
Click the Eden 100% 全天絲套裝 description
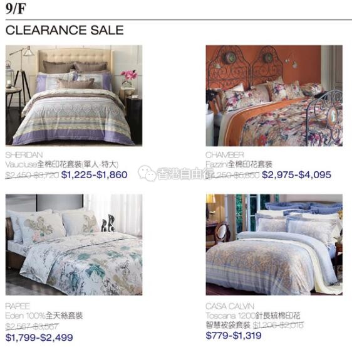pos(44,316)
